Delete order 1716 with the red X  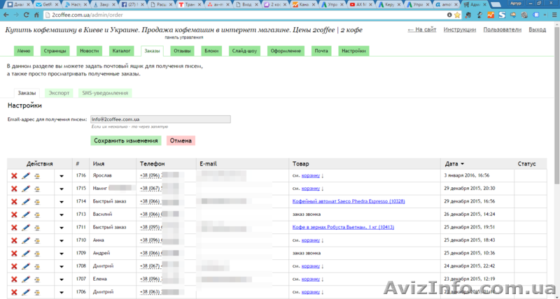(14, 176)
